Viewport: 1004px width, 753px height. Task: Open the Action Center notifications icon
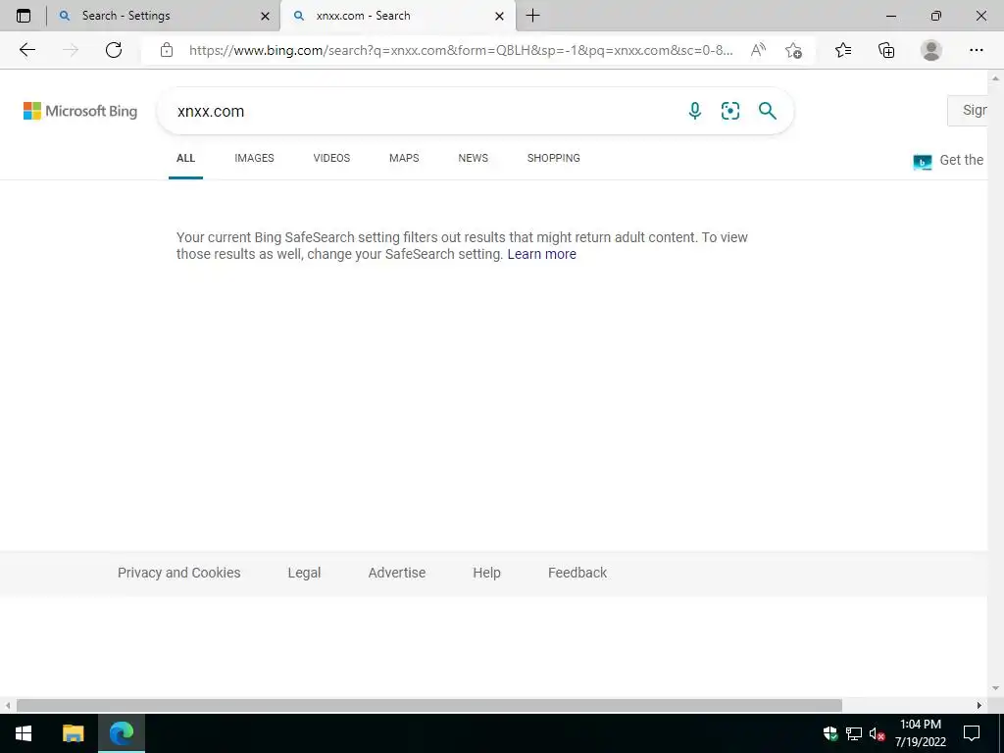pos(972,733)
